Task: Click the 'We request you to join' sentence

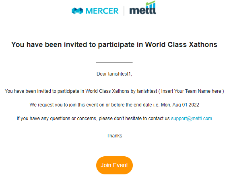Action: click(x=114, y=105)
